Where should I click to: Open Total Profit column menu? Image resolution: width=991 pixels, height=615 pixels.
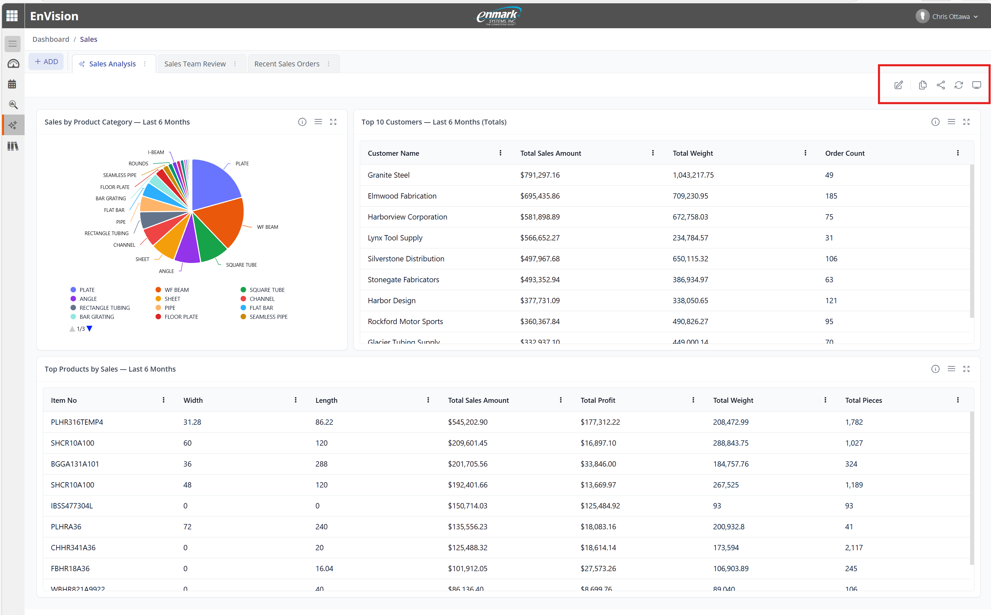pyautogui.click(x=693, y=400)
